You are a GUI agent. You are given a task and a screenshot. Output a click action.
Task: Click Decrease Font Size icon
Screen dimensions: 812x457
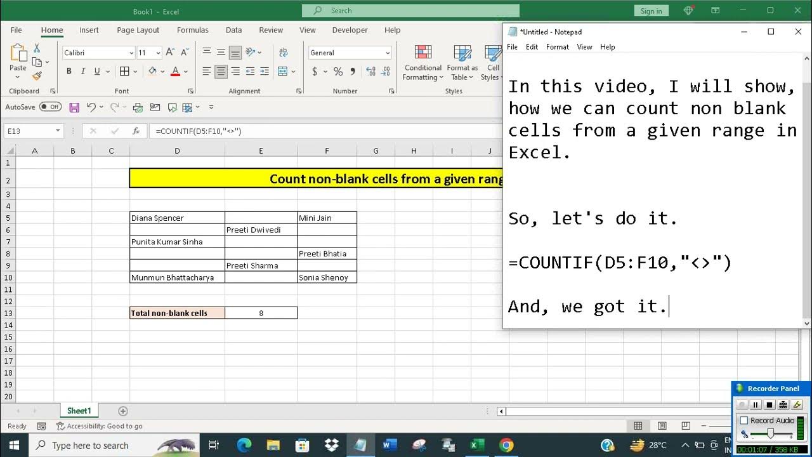185,53
